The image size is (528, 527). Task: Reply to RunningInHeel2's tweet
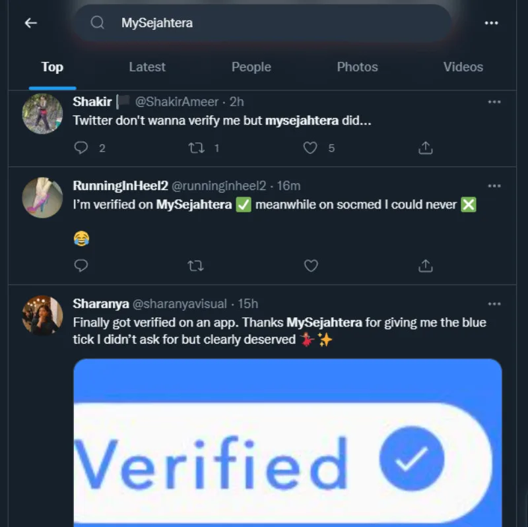(x=81, y=266)
